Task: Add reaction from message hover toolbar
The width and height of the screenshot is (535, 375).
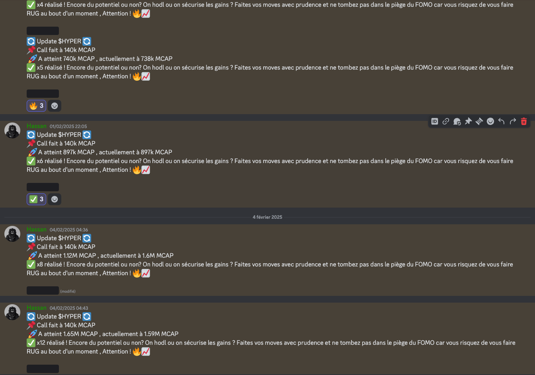Action: click(x=490, y=121)
